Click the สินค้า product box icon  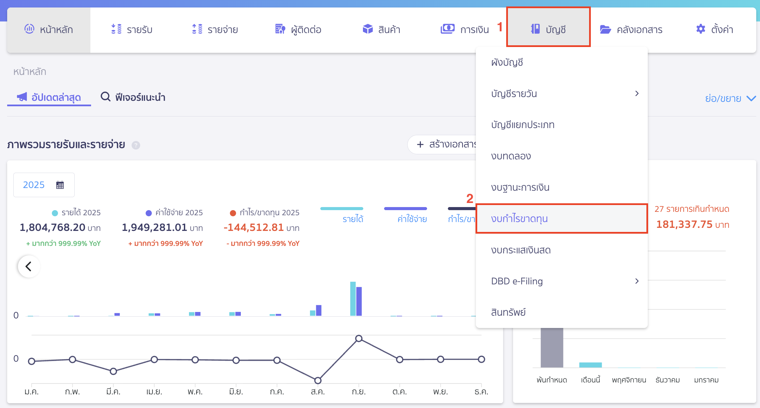click(x=368, y=29)
